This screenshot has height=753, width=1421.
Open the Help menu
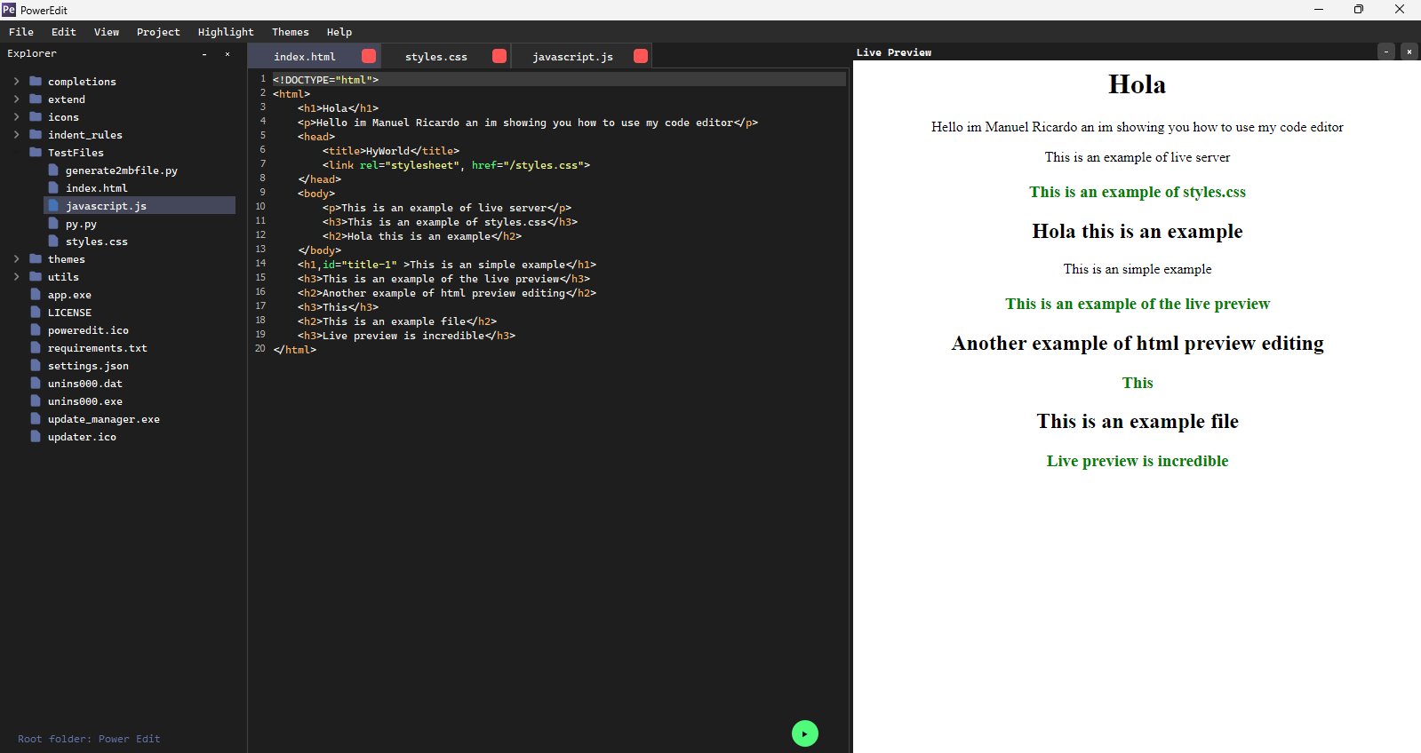point(339,32)
